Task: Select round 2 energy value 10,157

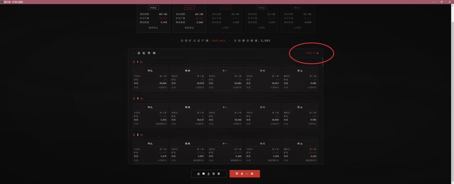Action: click(200, 119)
